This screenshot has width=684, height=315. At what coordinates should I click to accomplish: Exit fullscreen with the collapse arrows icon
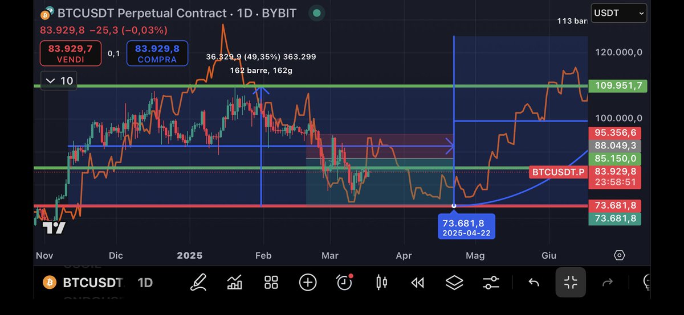point(571,282)
